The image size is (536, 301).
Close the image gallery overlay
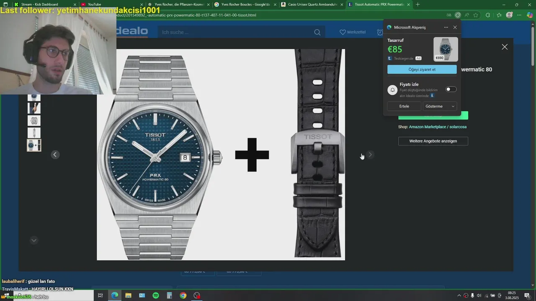pyautogui.click(x=505, y=47)
